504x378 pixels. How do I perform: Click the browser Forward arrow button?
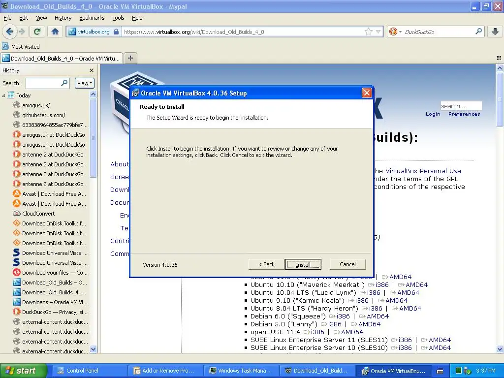[x=22, y=31]
